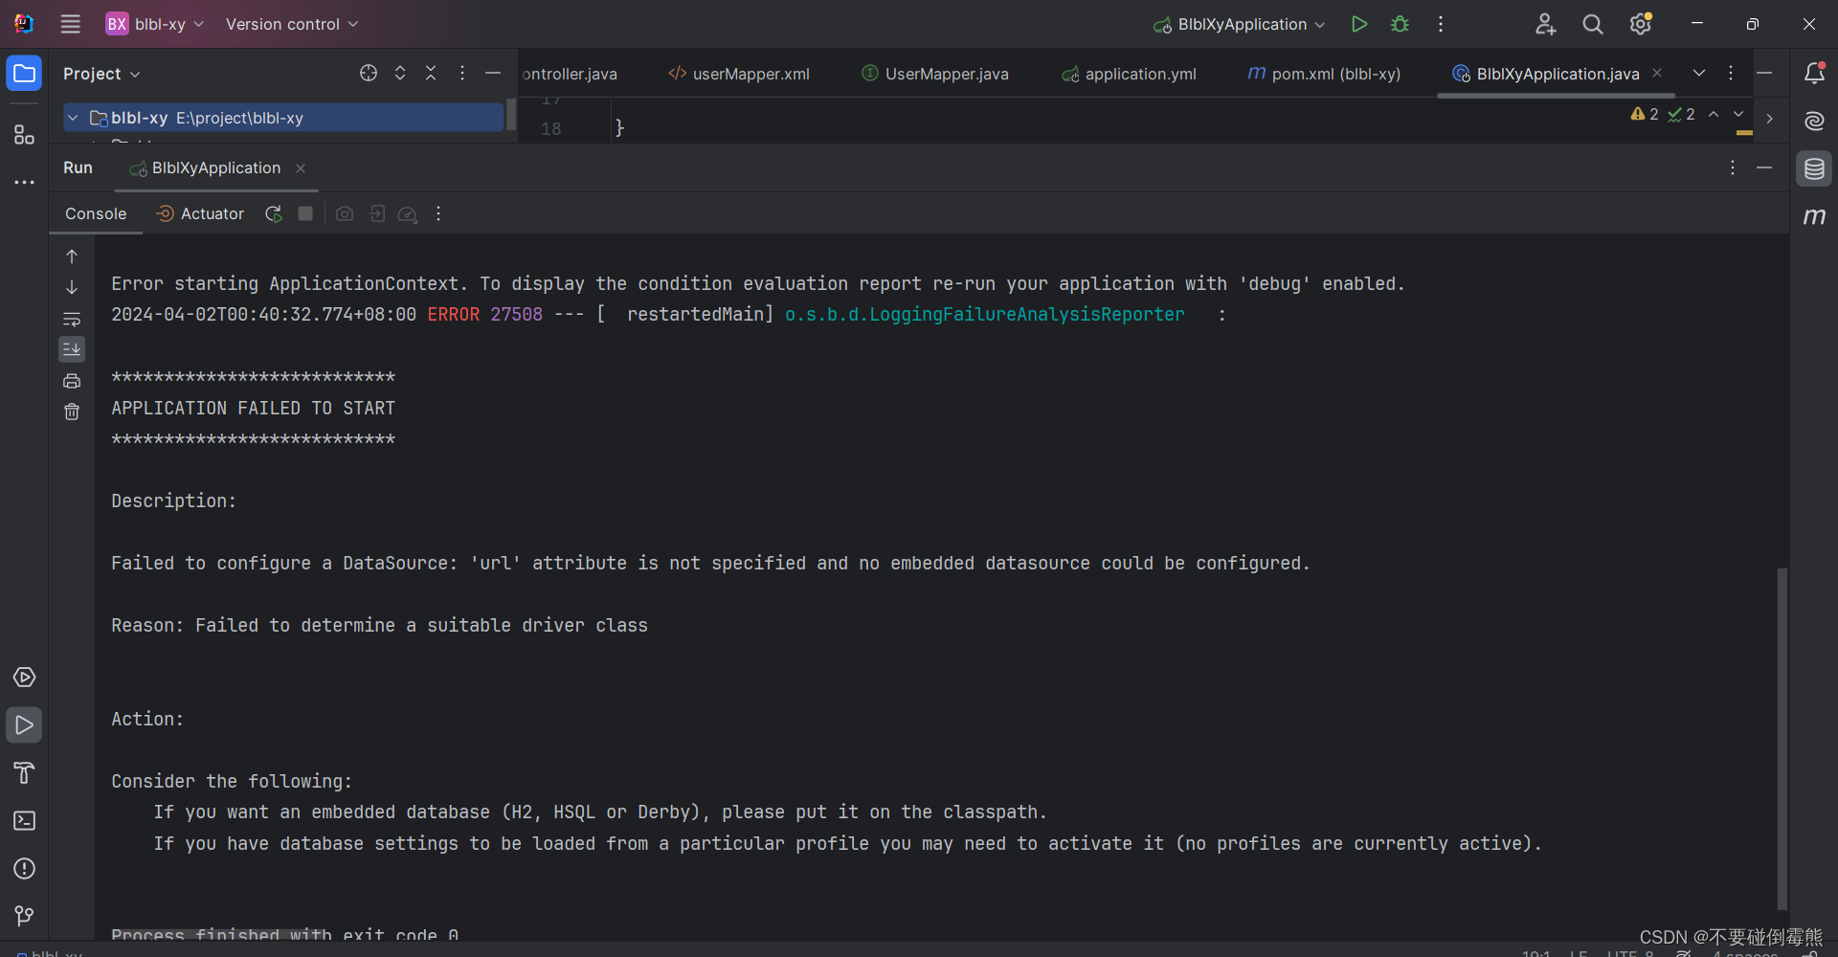This screenshot has width=1838, height=957.
Task: Switch to application.yml tab
Action: tap(1129, 74)
